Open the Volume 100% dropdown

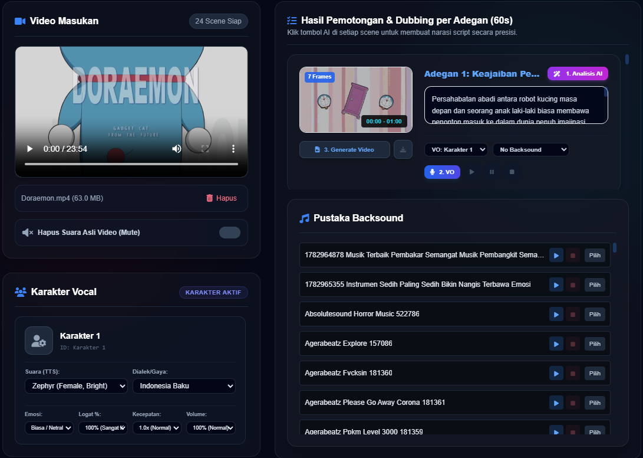(x=211, y=427)
